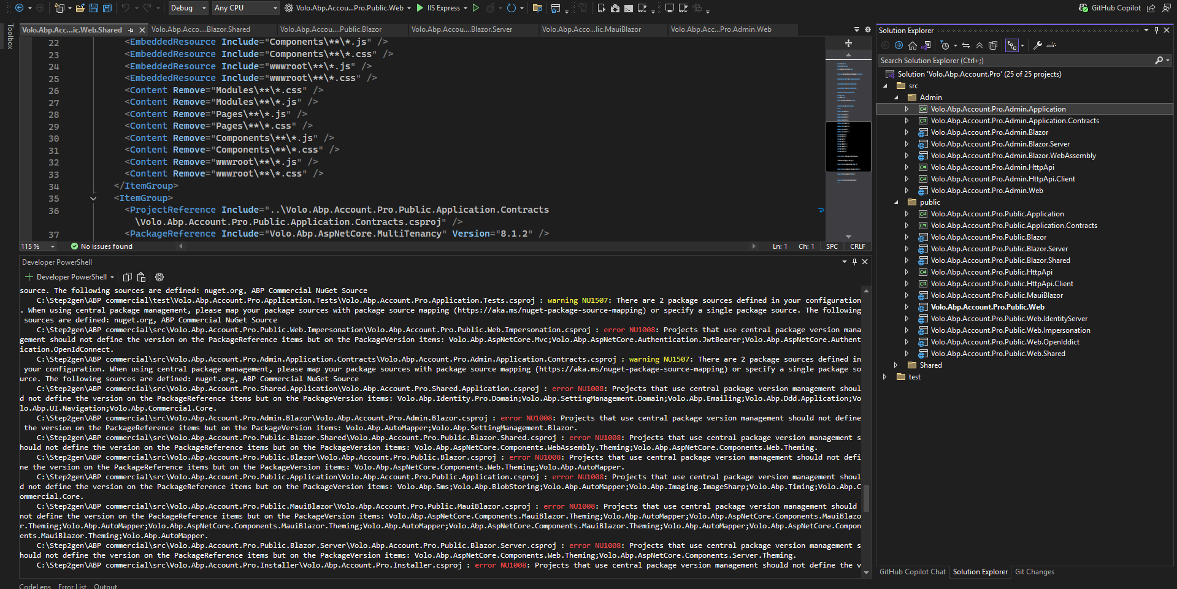Click the Search Solution Explorer field
The image size is (1177, 589).
pos(1015,61)
